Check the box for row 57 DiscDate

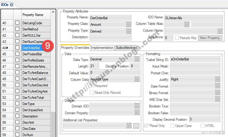[17, 128]
